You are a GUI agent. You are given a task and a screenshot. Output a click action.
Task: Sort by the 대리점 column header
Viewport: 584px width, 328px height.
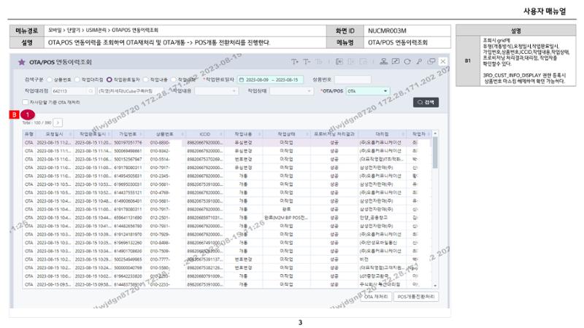[382, 134]
